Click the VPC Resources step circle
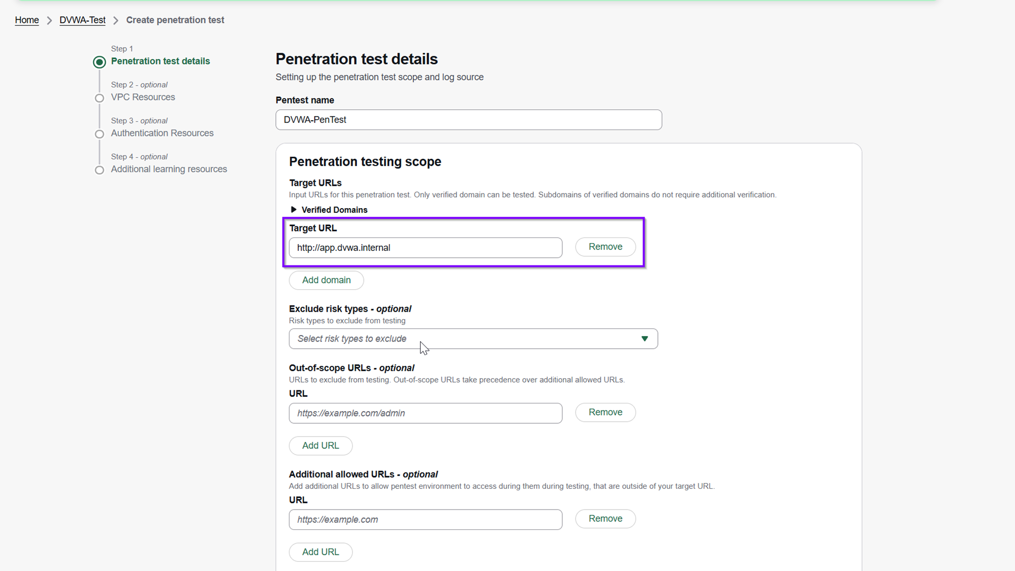 coord(99,98)
